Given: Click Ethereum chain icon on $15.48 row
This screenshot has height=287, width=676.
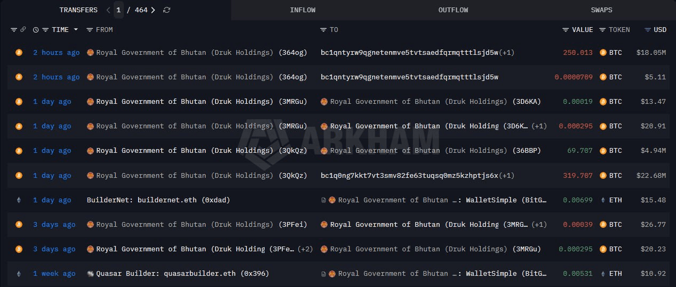Looking at the screenshot, I should pos(19,200).
